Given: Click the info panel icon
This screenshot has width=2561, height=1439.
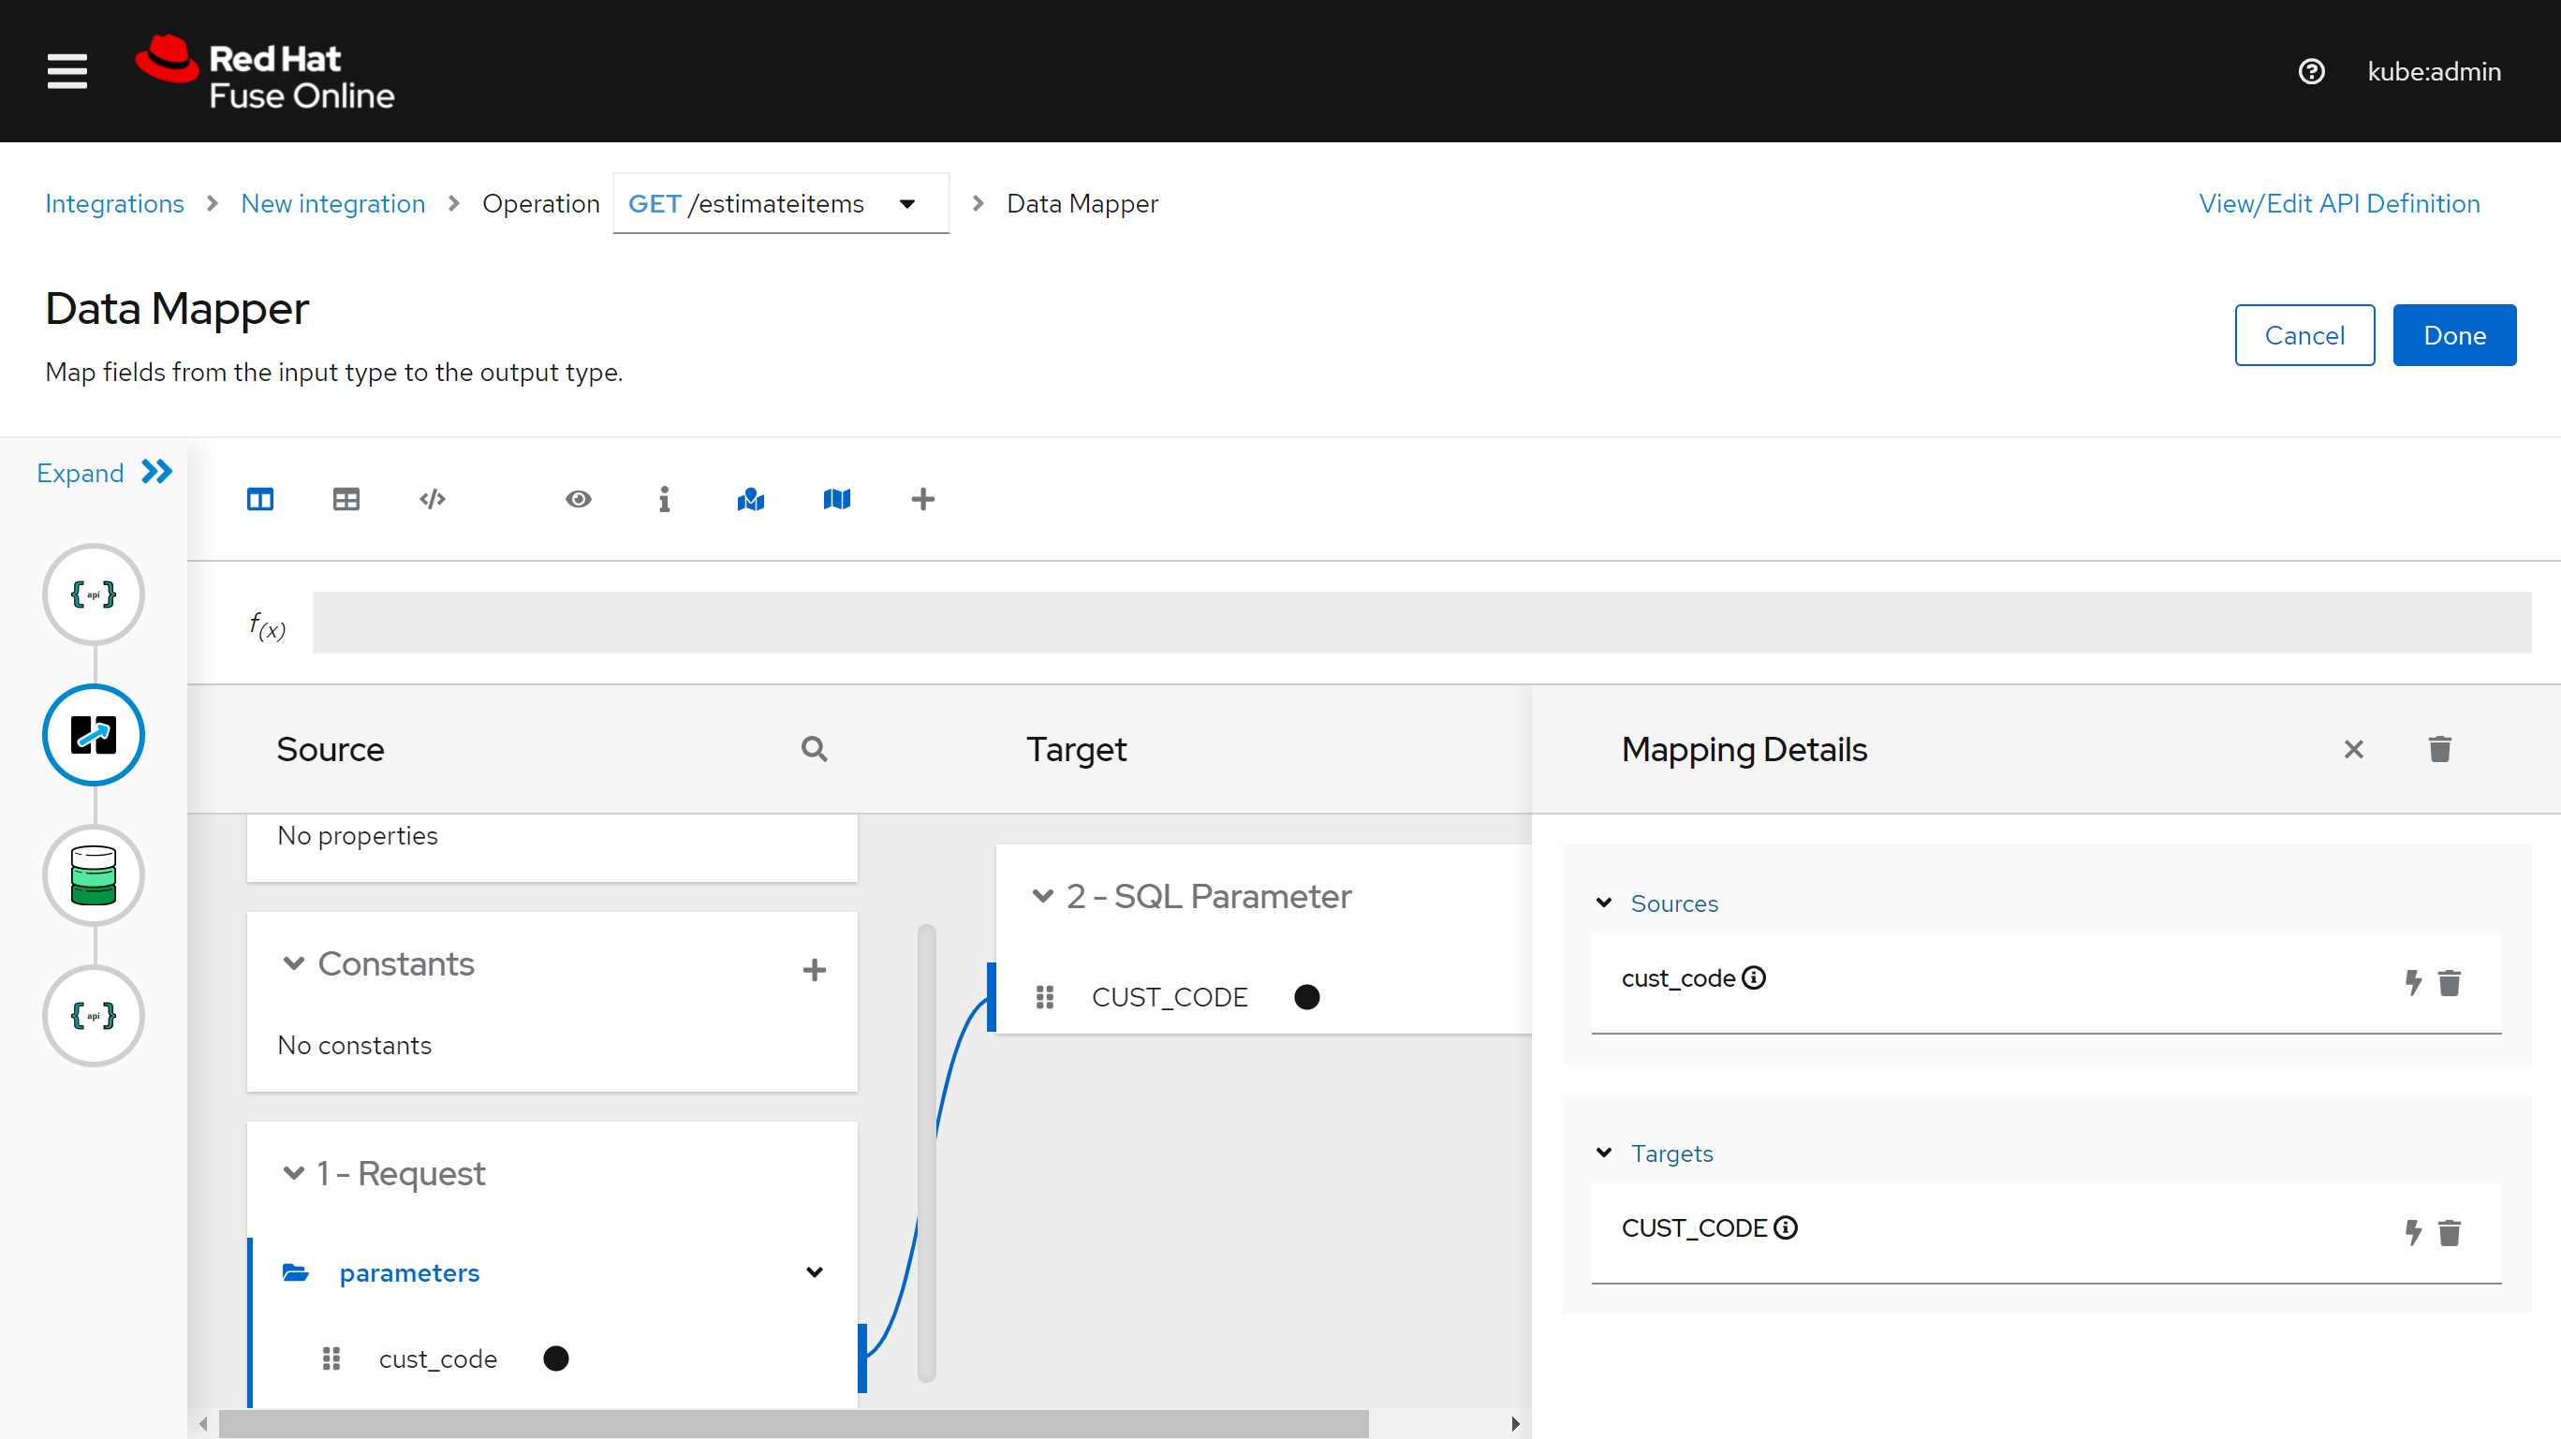Looking at the screenshot, I should click(x=665, y=500).
